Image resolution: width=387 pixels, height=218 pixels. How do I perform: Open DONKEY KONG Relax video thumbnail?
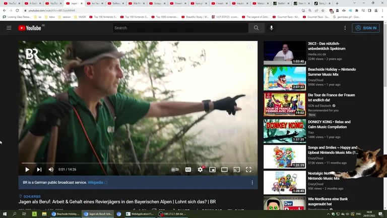pyautogui.click(x=285, y=131)
